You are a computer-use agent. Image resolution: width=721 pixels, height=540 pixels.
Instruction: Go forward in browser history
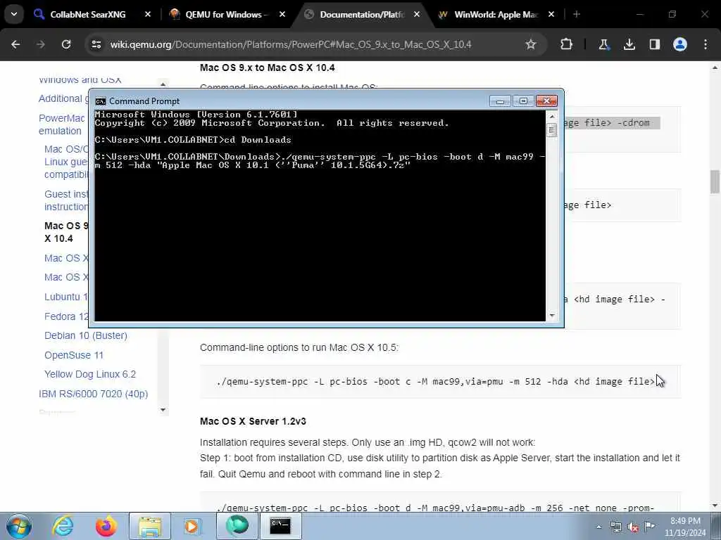point(40,44)
